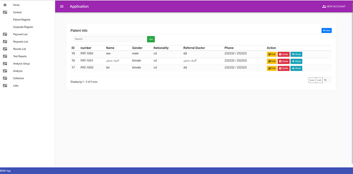Open Analysis Group page
Screen dimensions: 353x174
click(x=21, y=64)
